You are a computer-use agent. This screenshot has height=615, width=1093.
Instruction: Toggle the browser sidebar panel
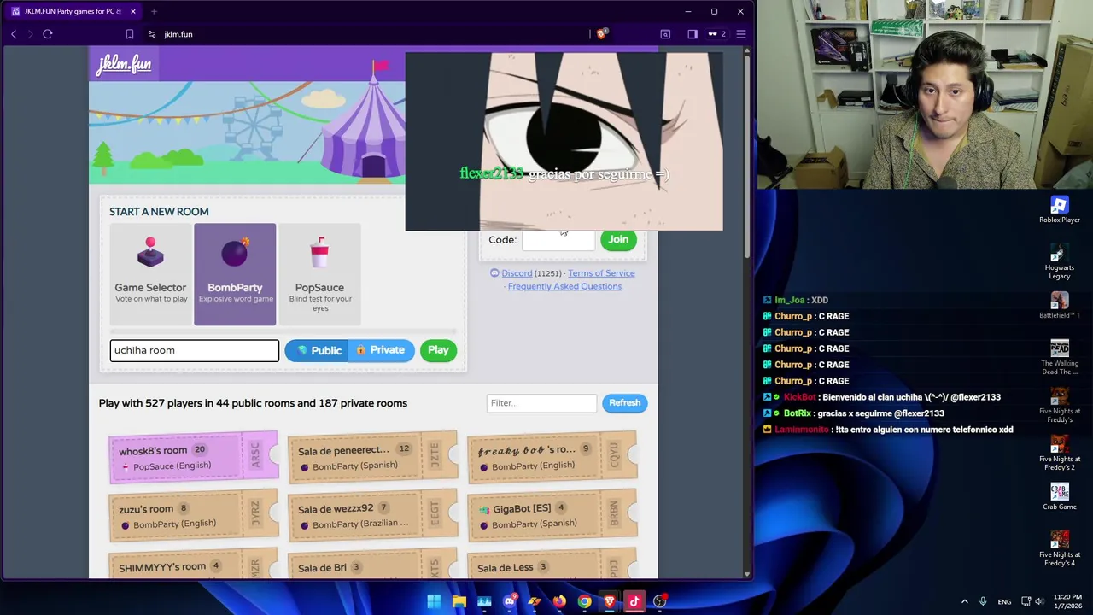(693, 34)
